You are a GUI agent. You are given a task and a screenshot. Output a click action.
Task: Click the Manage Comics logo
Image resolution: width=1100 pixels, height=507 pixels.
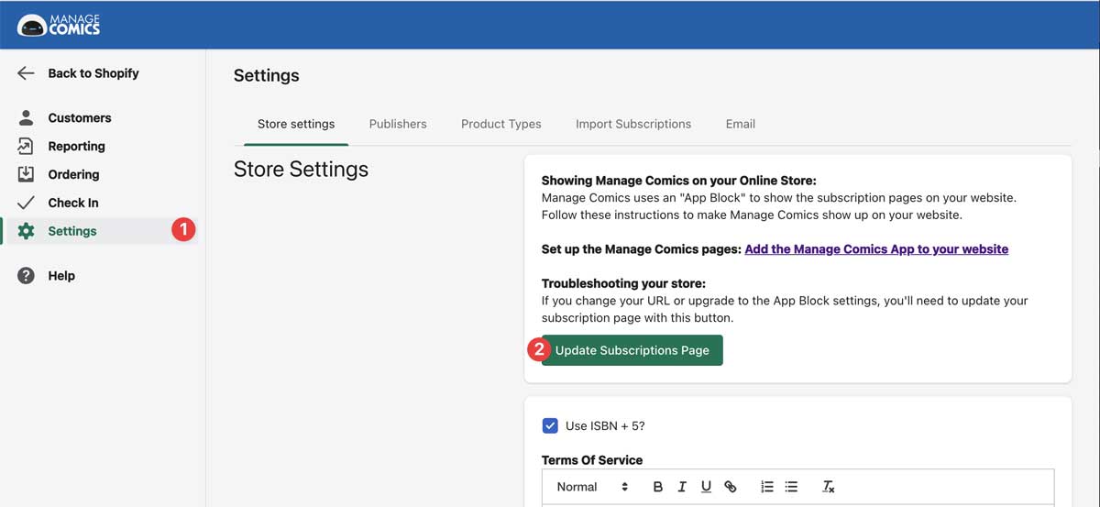[x=60, y=25]
